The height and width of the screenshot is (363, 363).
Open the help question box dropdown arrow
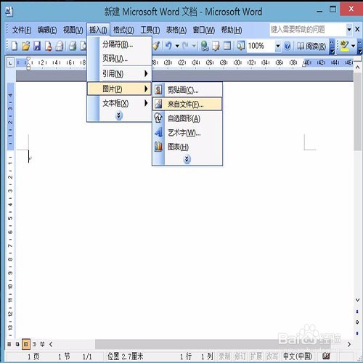point(349,30)
